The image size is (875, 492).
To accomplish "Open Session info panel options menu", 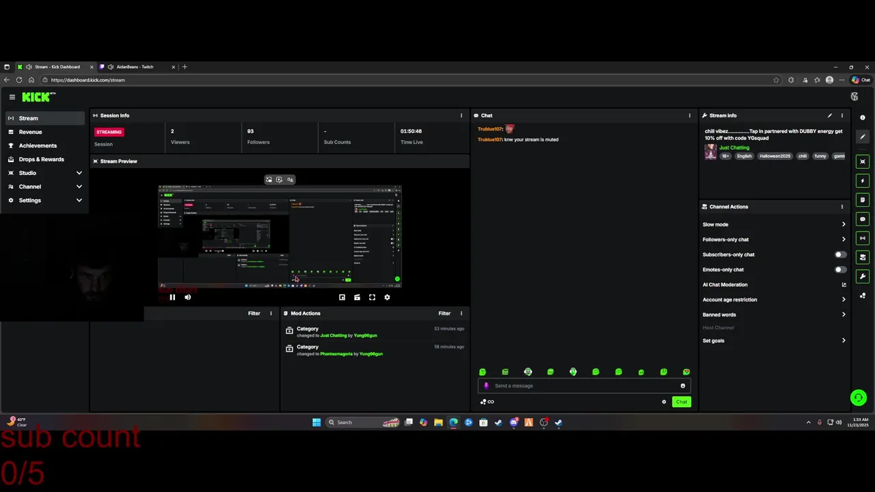I will (x=461, y=115).
